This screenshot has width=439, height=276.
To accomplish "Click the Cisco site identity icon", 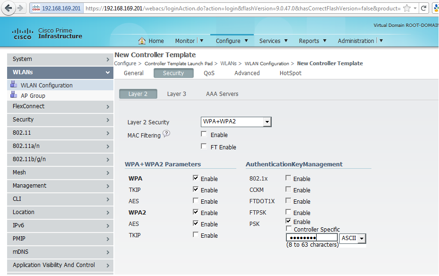I will 36,9.
